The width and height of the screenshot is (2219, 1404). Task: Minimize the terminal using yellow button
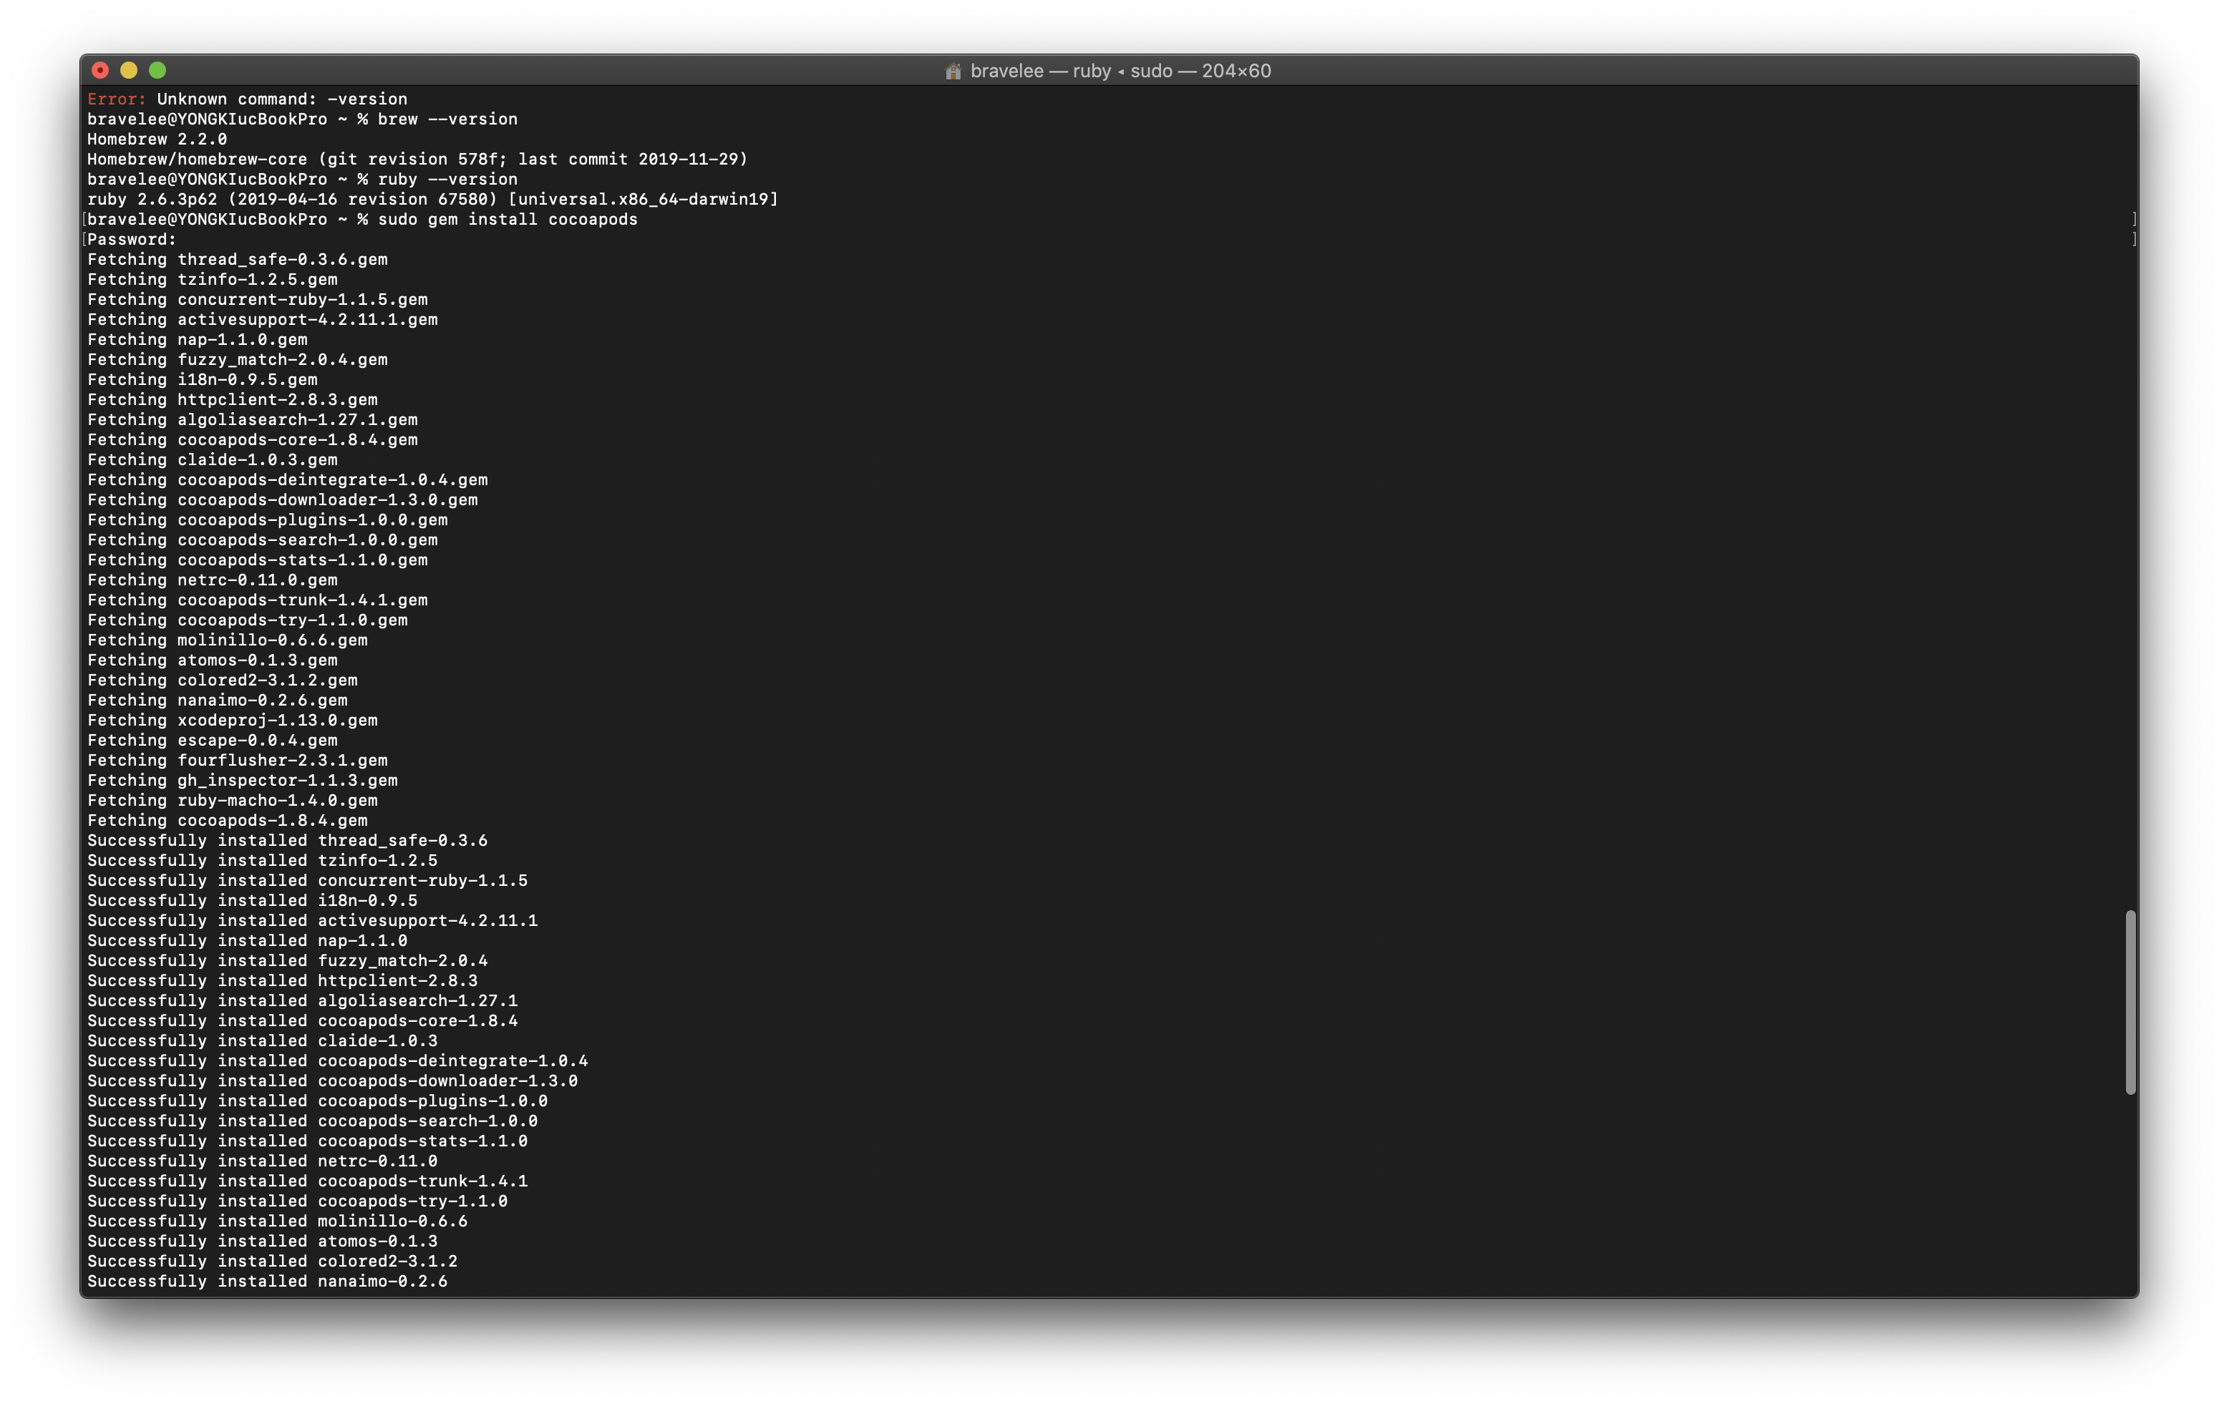(129, 70)
